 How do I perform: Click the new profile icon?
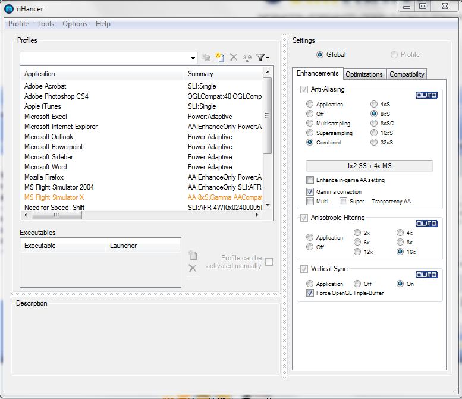(220, 58)
